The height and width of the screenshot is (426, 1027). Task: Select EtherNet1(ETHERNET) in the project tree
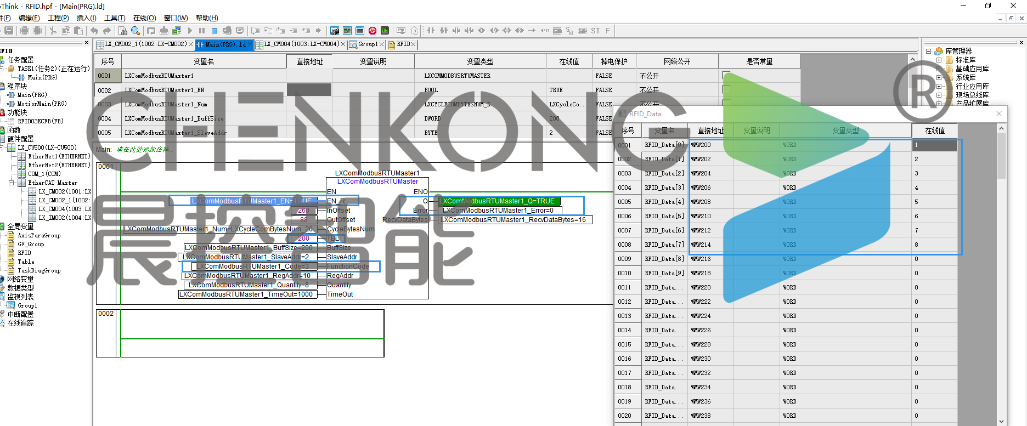tap(59, 156)
